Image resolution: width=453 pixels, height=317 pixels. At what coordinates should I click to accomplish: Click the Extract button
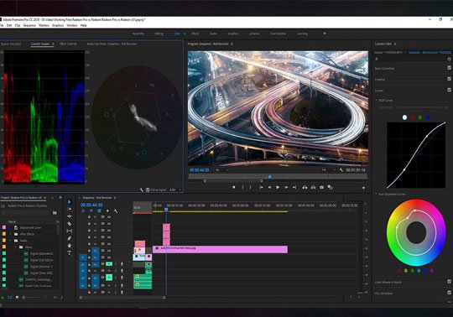point(313,187)
